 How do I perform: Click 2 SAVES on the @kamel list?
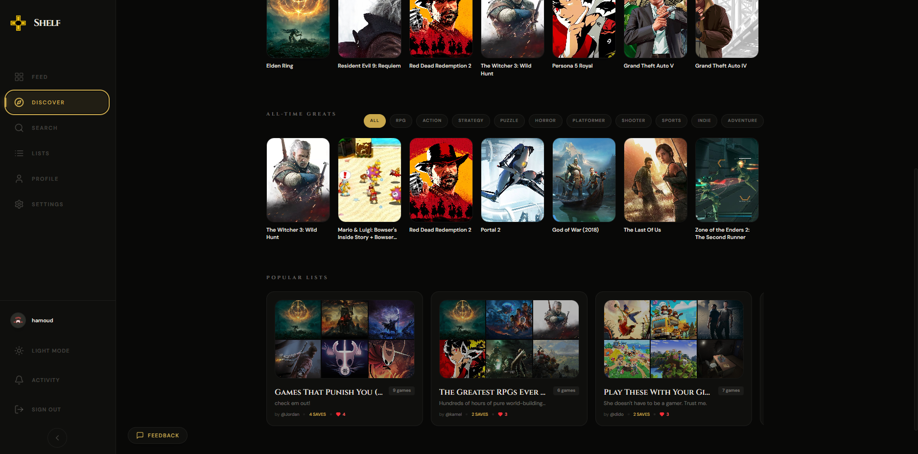[480, 414]
